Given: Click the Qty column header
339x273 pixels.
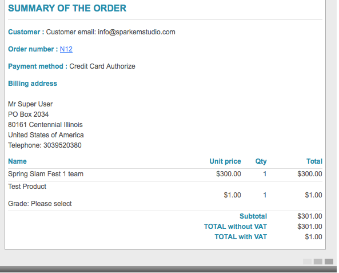Looking at the screenshot, I should (261, 161).
